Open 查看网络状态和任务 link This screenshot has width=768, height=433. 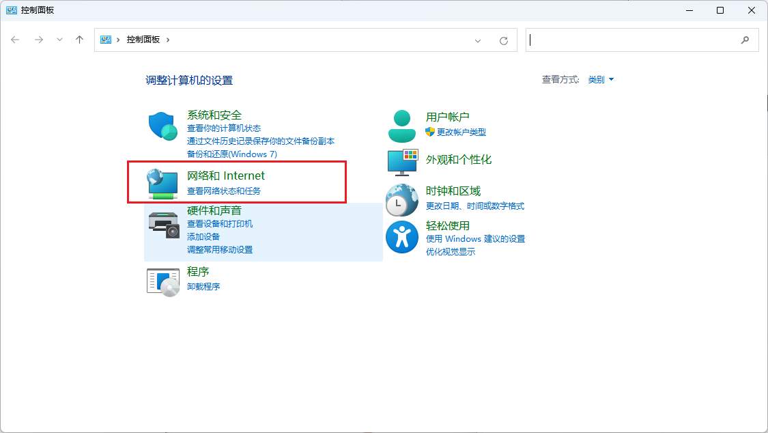tap(224, 191)
